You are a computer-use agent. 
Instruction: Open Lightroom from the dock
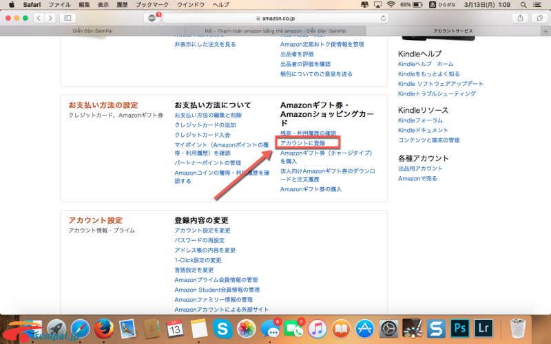click(484, 329)
